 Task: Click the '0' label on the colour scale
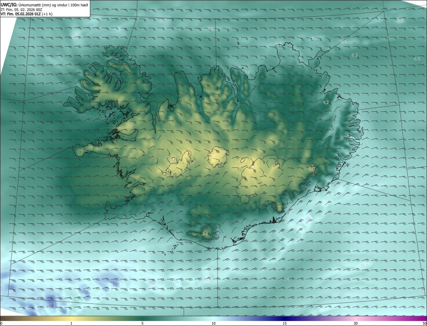(1, 323)
